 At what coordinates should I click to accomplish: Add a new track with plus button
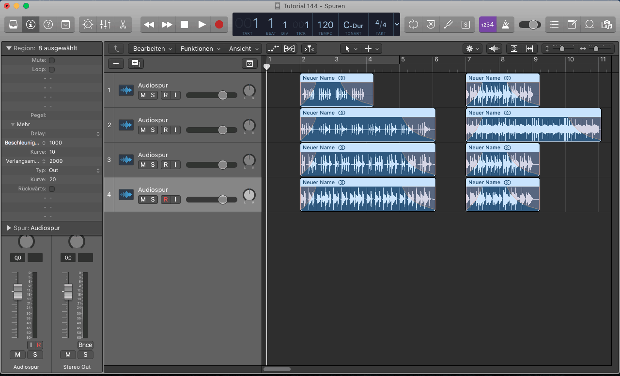(116, 63)
